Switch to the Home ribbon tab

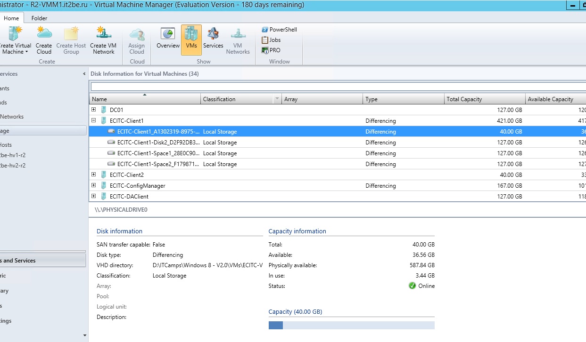(x=12, y=18)
